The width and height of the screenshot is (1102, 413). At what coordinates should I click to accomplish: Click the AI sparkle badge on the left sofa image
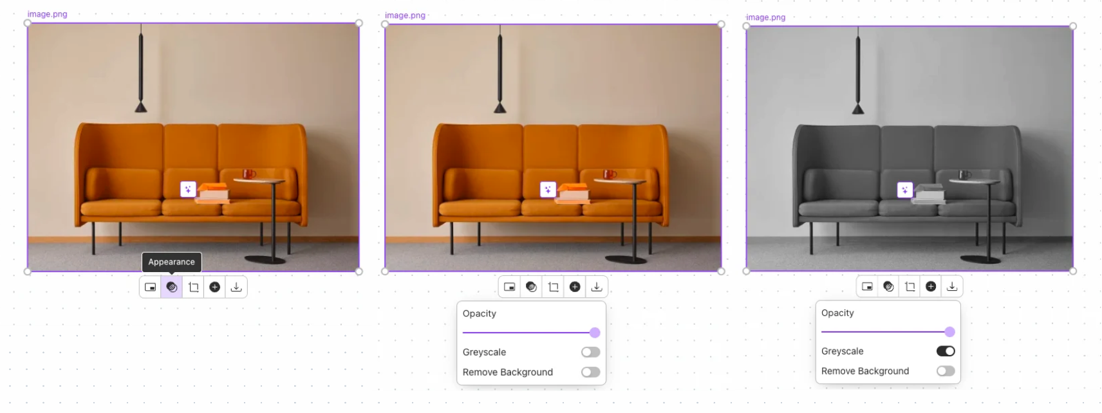click(x=188, y=189)
